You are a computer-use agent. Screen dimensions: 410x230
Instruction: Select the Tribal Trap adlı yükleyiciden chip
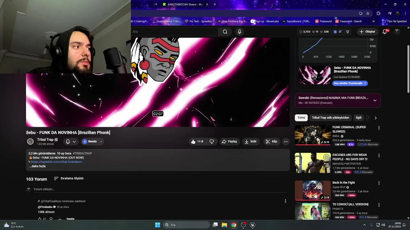tap(330, 118)
